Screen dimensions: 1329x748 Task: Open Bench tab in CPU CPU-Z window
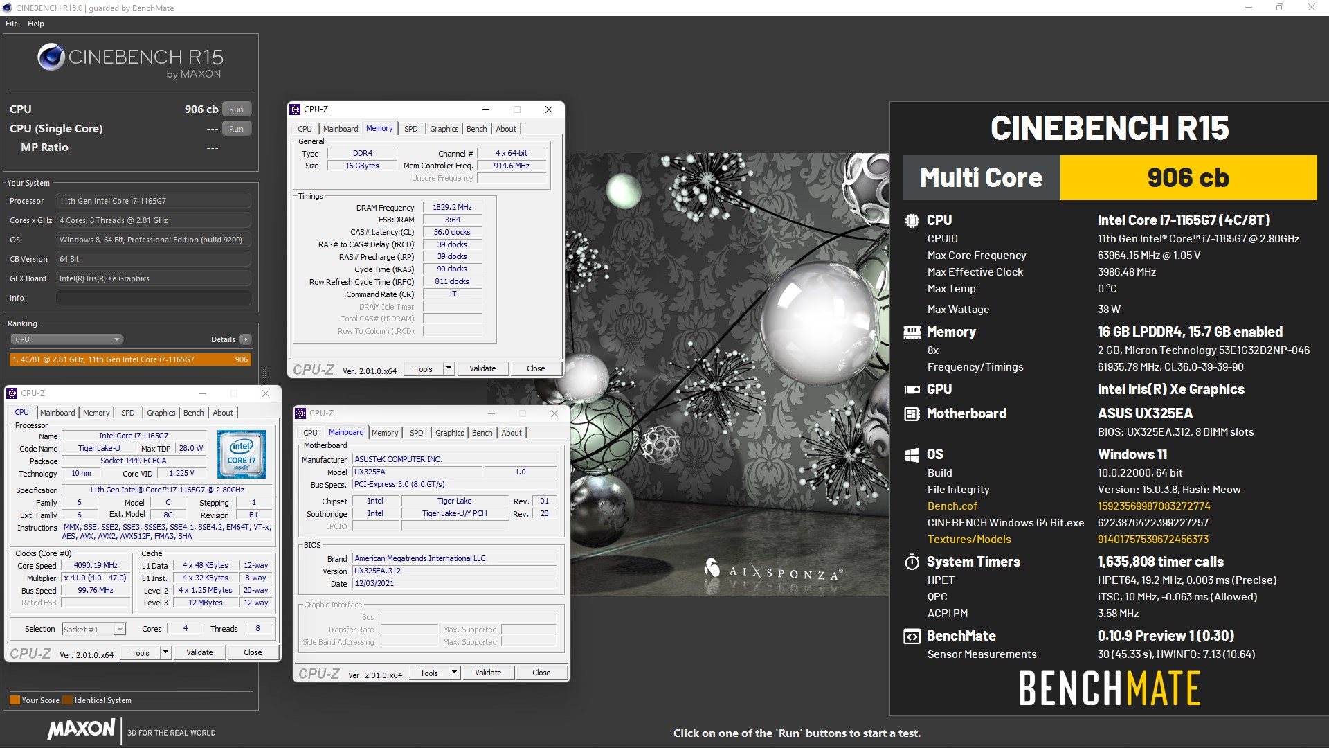[194, 413]
